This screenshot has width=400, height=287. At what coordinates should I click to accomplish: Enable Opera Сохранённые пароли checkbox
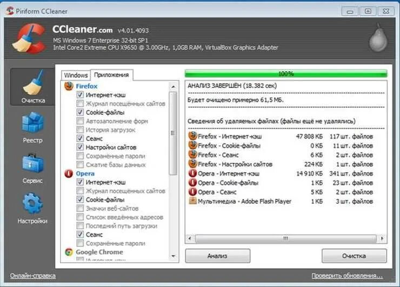pos(80,243)
